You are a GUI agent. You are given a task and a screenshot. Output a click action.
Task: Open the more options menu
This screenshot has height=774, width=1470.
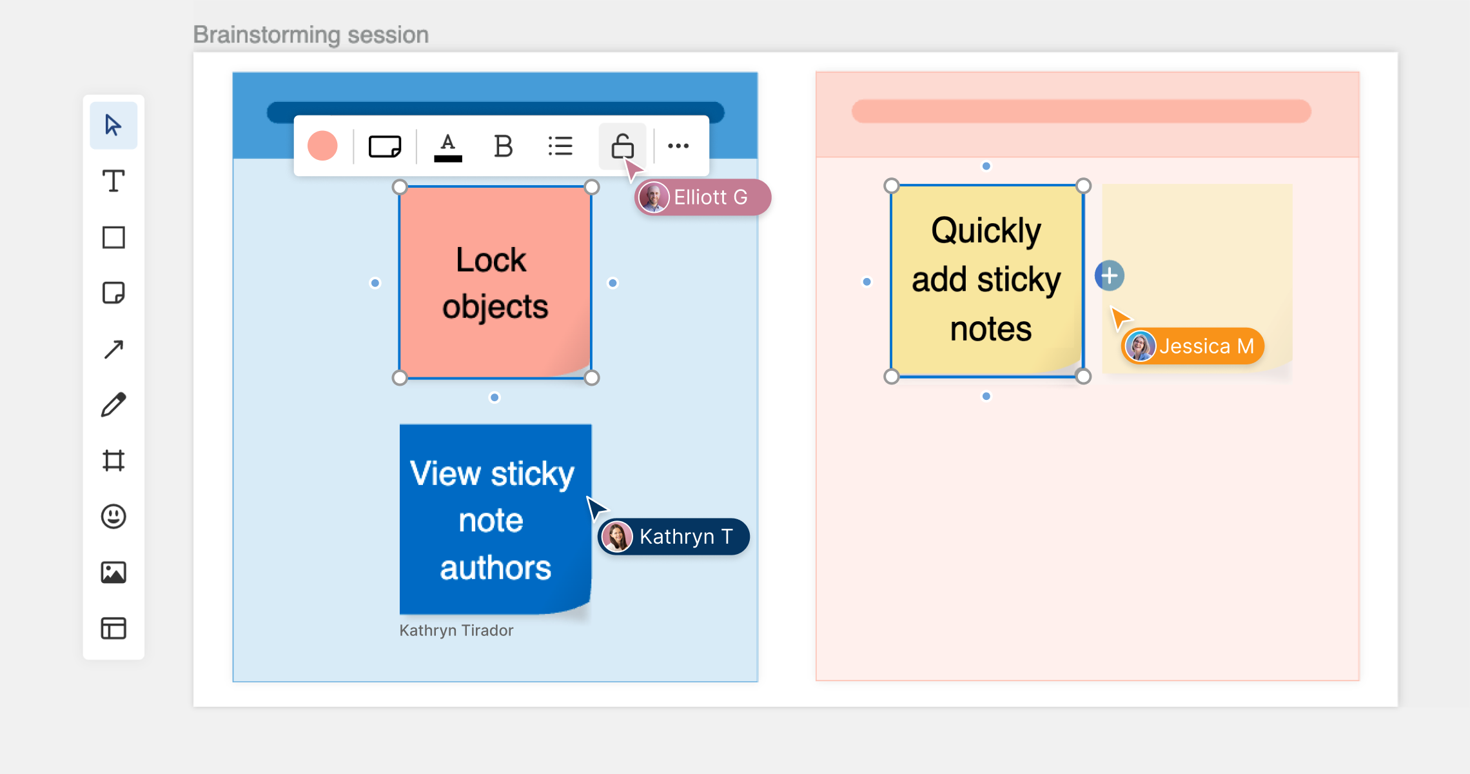point(678,146)
